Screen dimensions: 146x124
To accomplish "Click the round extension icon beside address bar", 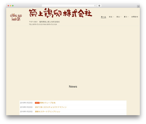I will click(99, 6).
